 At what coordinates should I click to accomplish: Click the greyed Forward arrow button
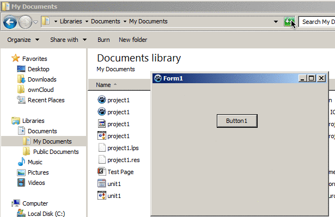[25, 22]
